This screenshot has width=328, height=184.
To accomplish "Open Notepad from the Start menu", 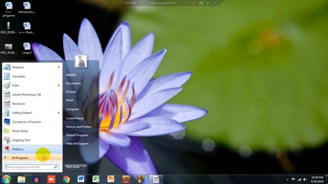I will click(x=32, y=67).
